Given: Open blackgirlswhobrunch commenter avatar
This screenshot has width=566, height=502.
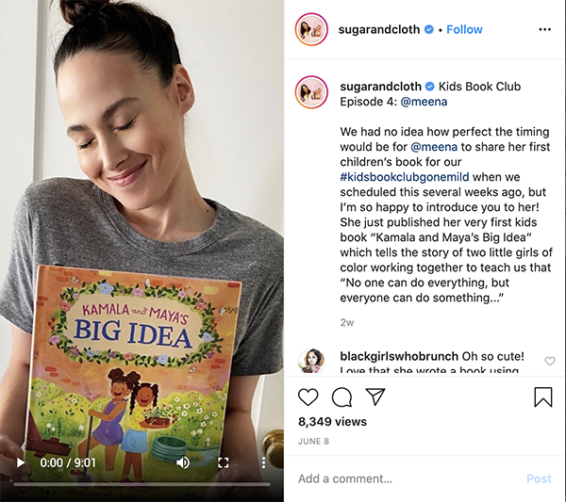Looking at the screenshot, I should (311, 361).
